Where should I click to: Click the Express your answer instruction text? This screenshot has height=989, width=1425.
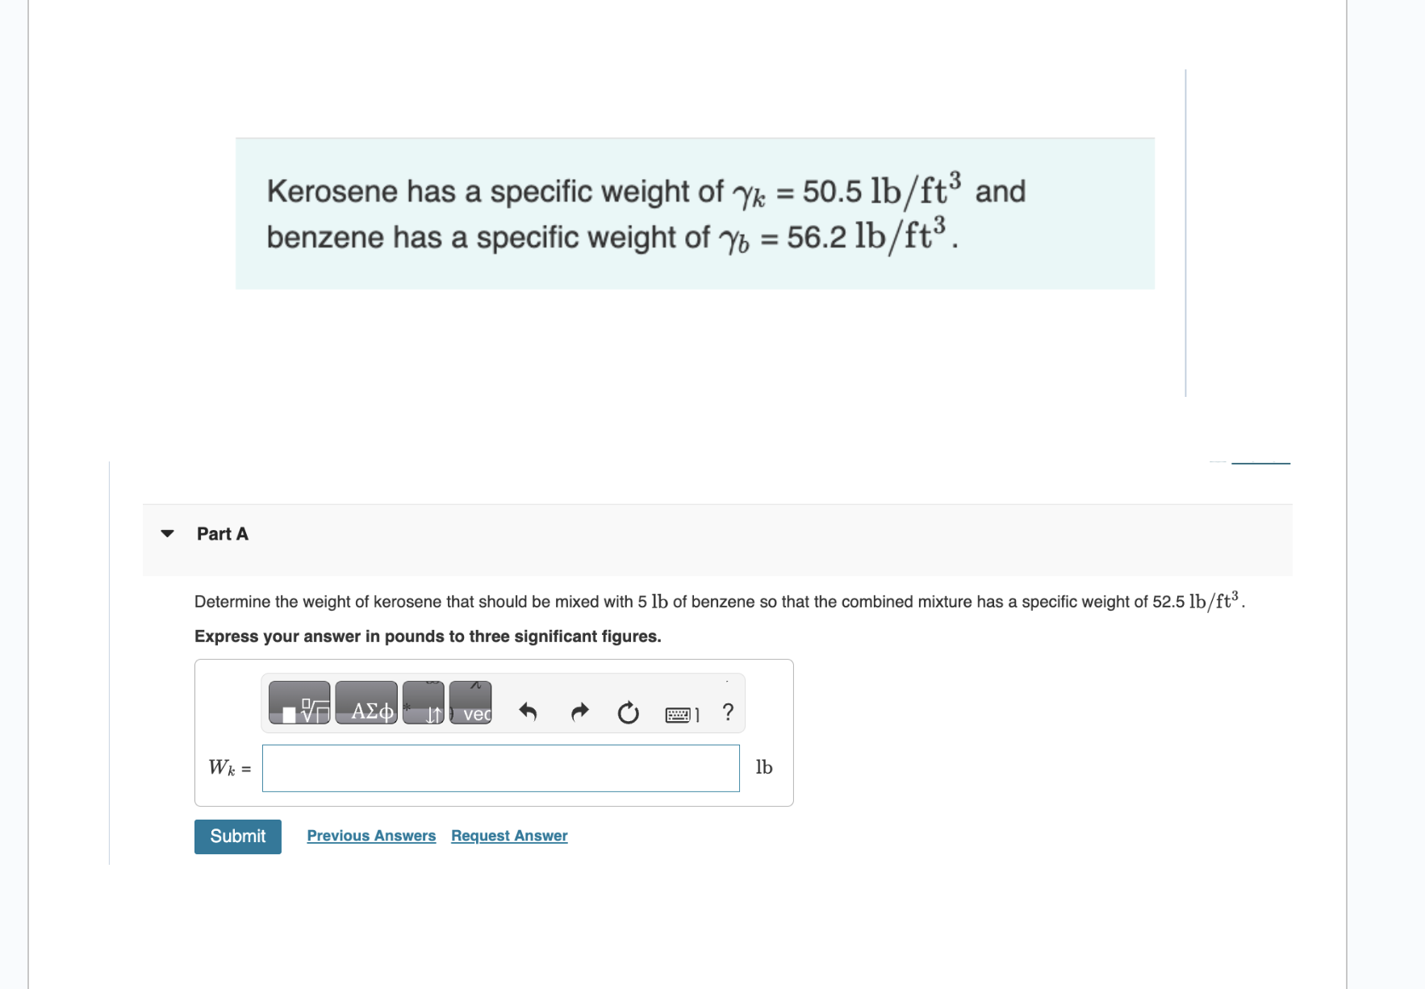coord(428,636)
